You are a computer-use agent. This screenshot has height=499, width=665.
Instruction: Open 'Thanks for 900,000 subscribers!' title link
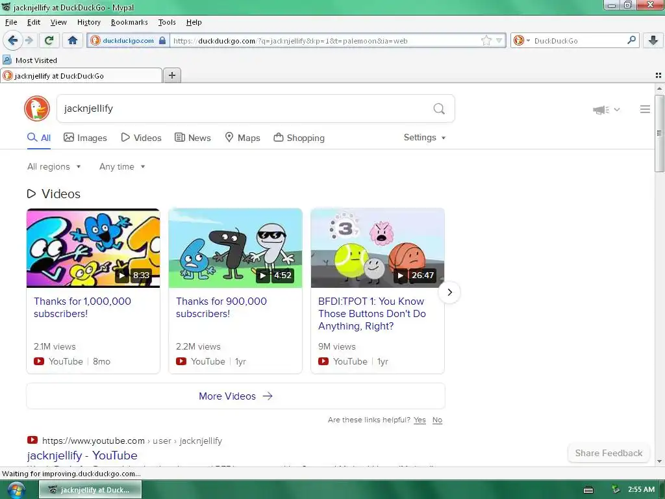click(x=221, y=307)
